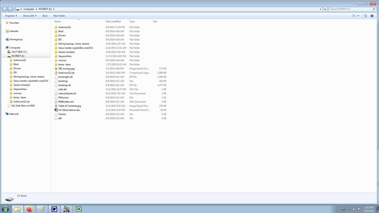Viewport: 379px width, 213px height.
Task: Select Libraries in the navigation pane
Action: click(x=14, y=31)
